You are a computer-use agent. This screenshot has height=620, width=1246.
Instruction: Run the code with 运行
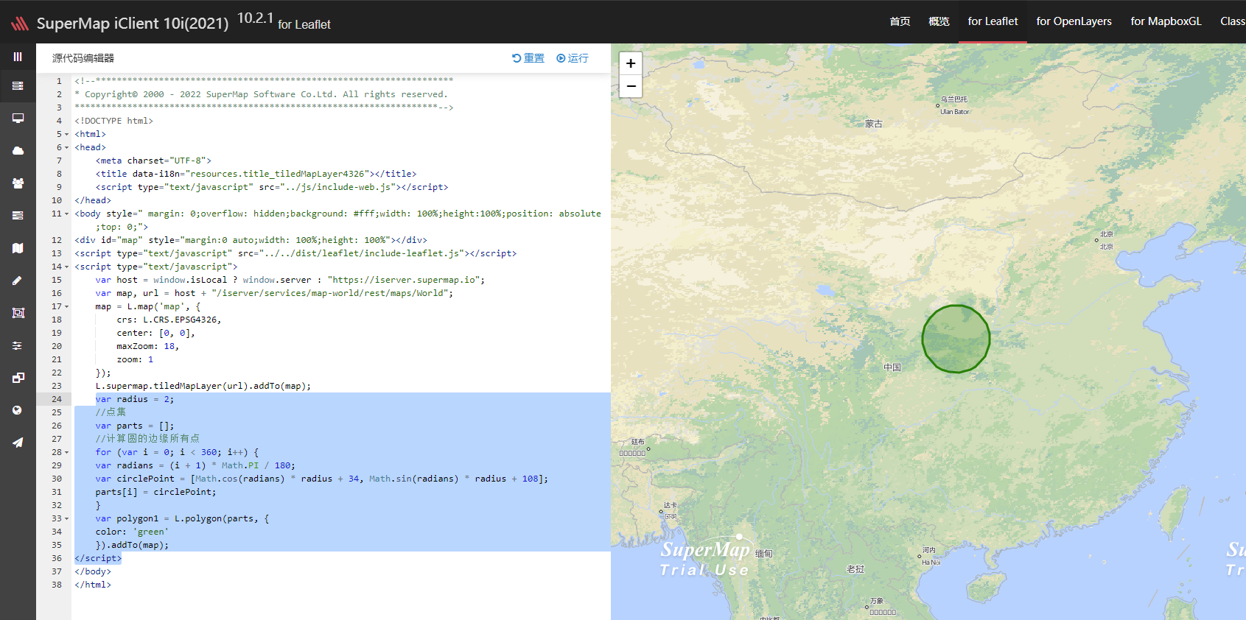(573, 58)
